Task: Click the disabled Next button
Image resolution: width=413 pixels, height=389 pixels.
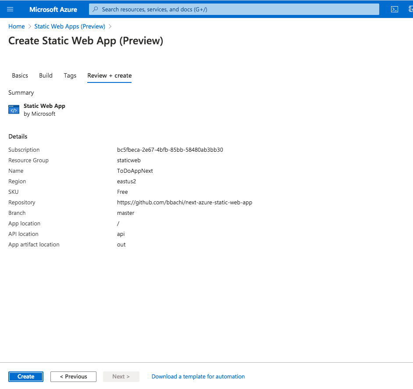Action: 121,376
